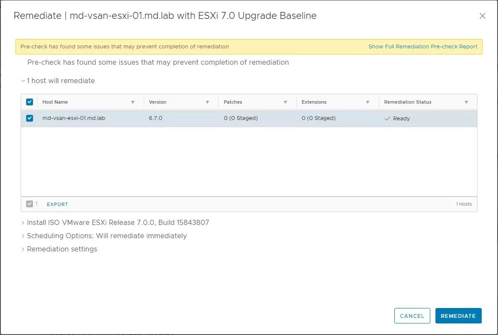Click the '1 Hosts' footer count
The height and width of the screenshot is (335, 498).
464,204
